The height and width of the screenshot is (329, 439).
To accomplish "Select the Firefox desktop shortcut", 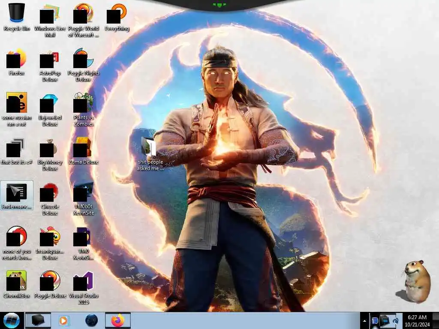I will 17,62.
